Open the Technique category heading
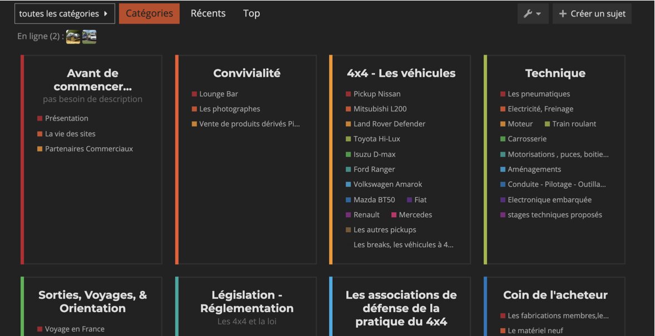 pyautogui.click(x=555, y=73)
